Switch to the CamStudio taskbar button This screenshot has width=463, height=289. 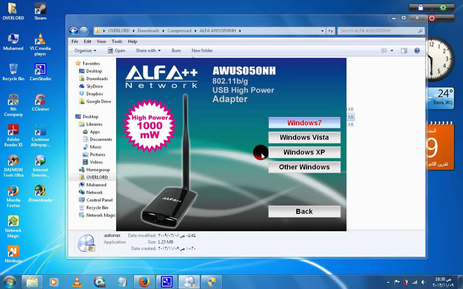point(166,282)
